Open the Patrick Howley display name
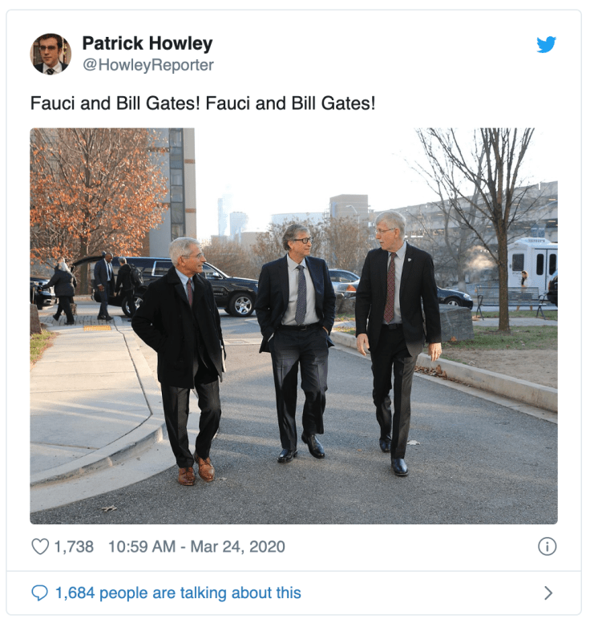 [x=147, y=43]
